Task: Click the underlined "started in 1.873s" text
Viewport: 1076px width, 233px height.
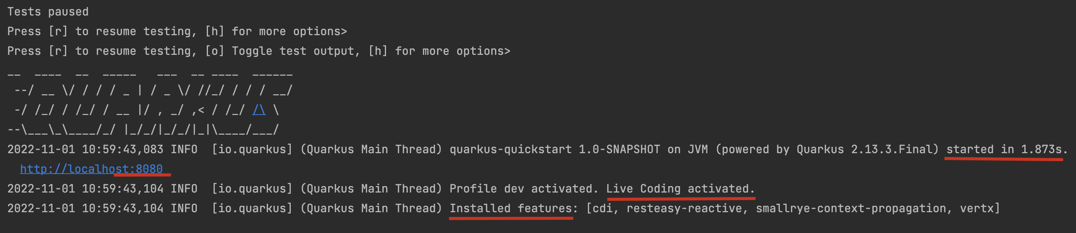Action: (1004, 149)
